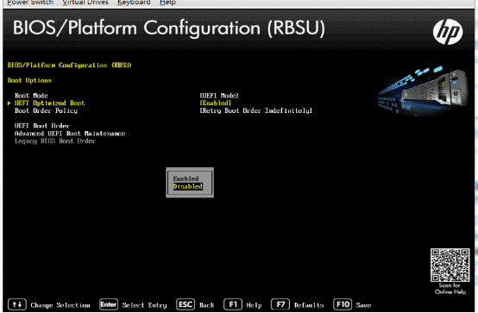Click the Enter key icon
Screen dimensions: 478x313
(x=109, y=304)
